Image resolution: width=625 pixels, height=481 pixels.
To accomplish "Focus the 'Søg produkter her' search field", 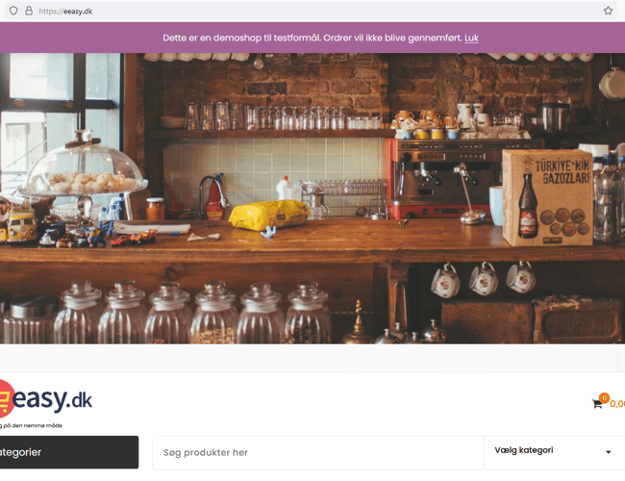I will (318, 453).
